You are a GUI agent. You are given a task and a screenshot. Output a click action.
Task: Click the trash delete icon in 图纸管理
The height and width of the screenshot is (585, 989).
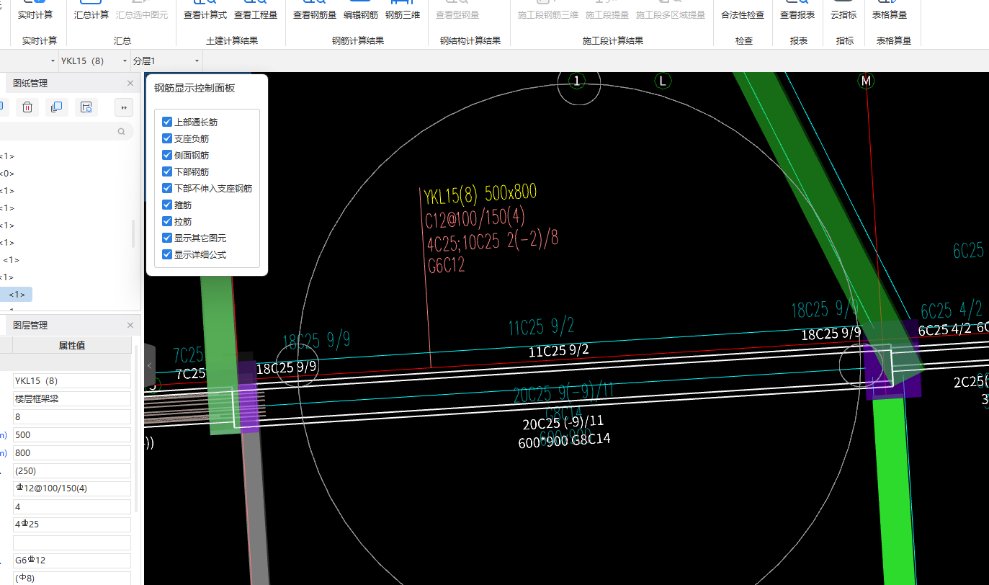(x=27, y=107)
